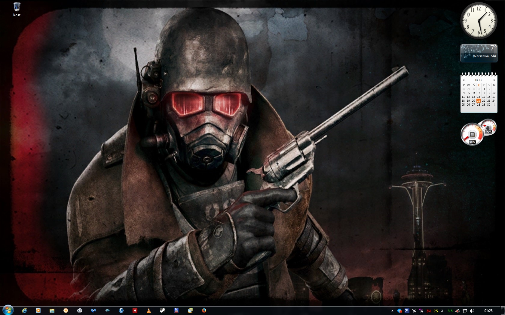
Task: Click the yellow 25 temperature tray reading
Action: pyautogui.click(x=436, y=311)
